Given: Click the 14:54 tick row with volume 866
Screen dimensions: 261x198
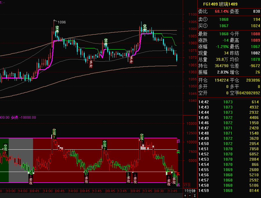Looking at the screenshot, I should pyautogui.click(x=229, y=164).
